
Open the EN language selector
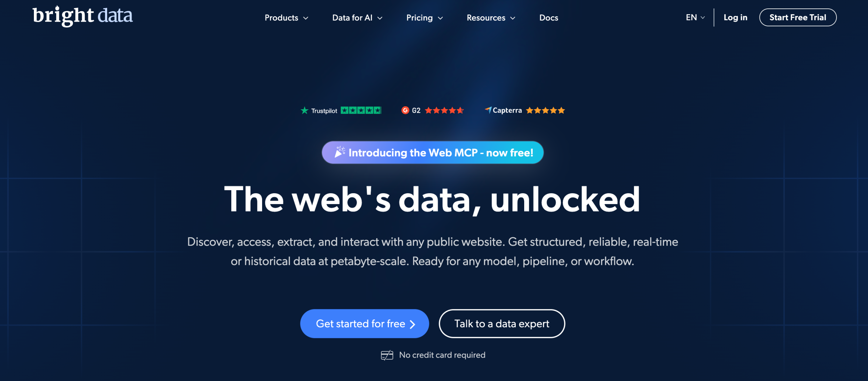695,18
